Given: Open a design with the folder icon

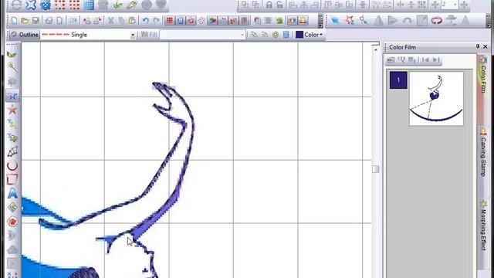Looking at the screenshot, I should 25,21.
